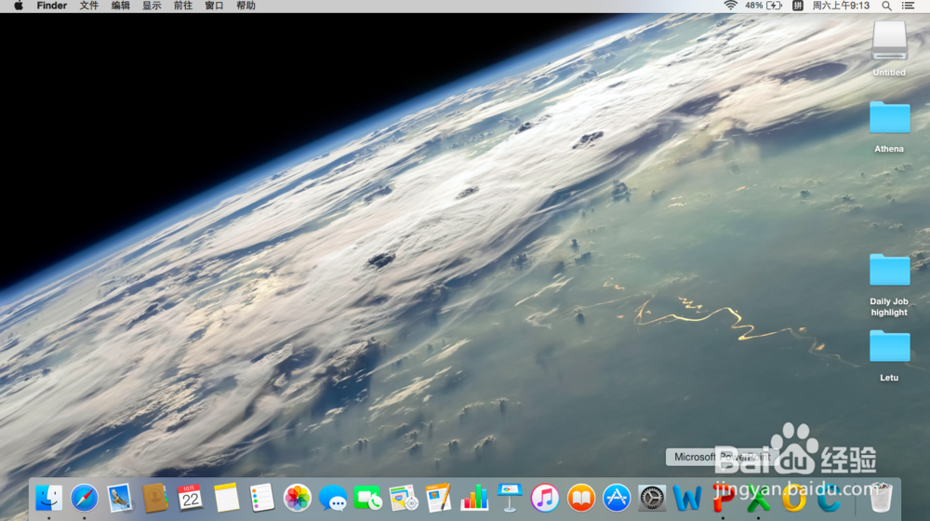This screenshot has width=930, height=521.
Task: Open Numbers bar chart icon
Action: [474, 497]
